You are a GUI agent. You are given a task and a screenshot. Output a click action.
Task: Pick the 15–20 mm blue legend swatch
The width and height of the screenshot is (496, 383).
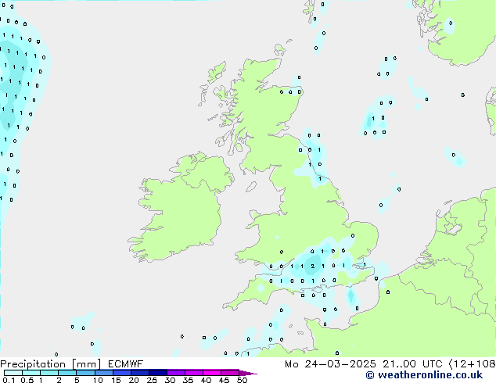tap(121, 373)
